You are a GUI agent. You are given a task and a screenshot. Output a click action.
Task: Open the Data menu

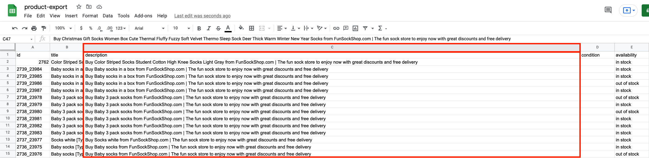(x=108, y=16)
